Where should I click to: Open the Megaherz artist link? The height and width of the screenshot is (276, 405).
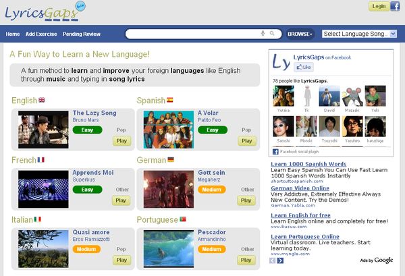[209, 180]
